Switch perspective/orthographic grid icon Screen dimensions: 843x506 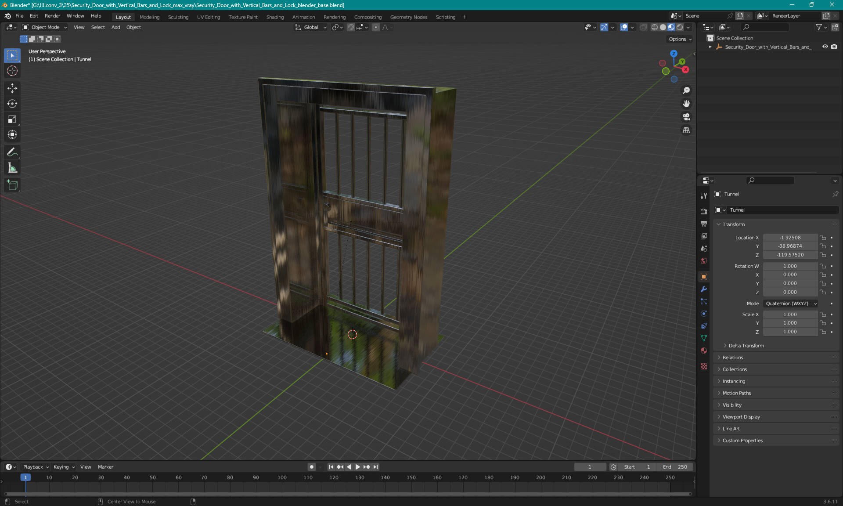pos(686,130)
